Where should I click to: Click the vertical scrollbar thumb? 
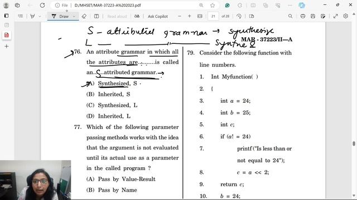click(354, 144)
